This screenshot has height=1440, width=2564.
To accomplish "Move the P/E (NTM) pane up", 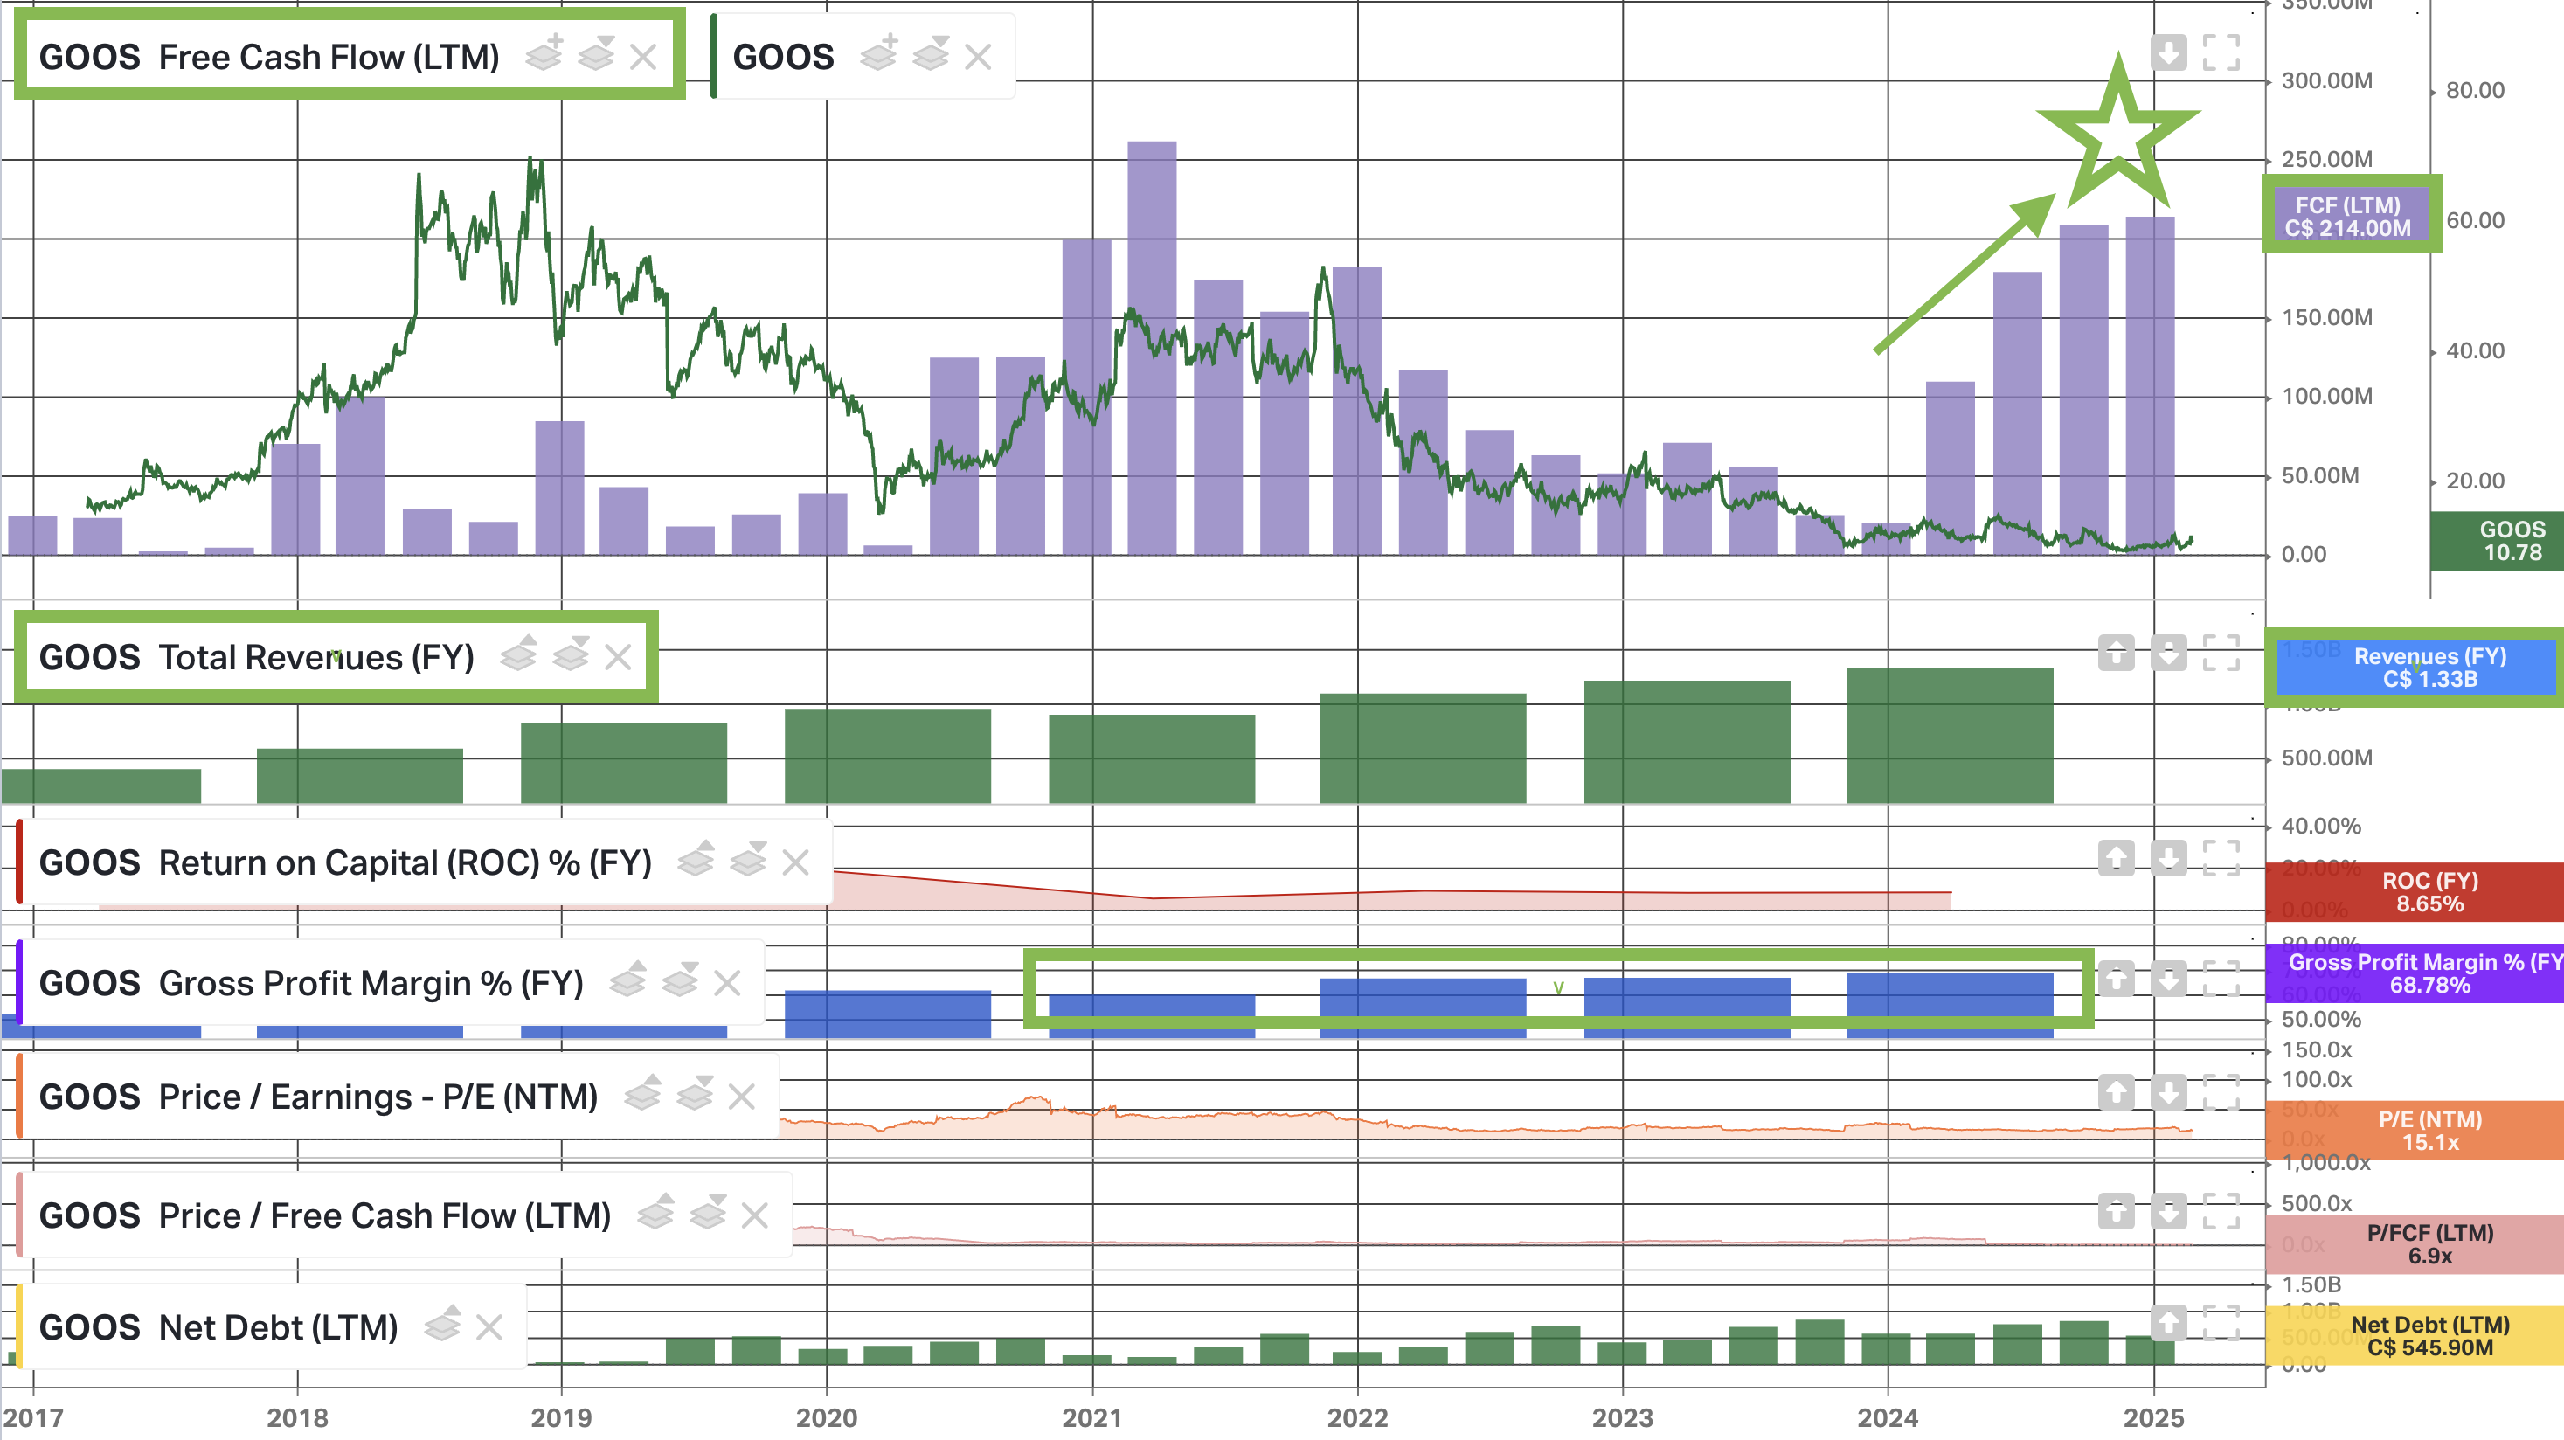I will [2117, 1093].
